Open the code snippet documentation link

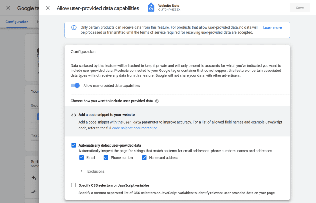pos(135,128)
